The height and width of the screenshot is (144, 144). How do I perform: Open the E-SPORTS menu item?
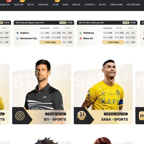click(x=90, y=4)
